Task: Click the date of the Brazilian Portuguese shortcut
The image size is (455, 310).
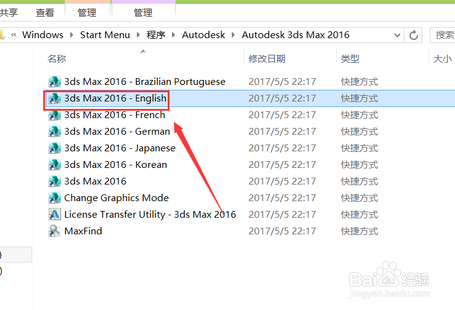Action: click(282, 82)
